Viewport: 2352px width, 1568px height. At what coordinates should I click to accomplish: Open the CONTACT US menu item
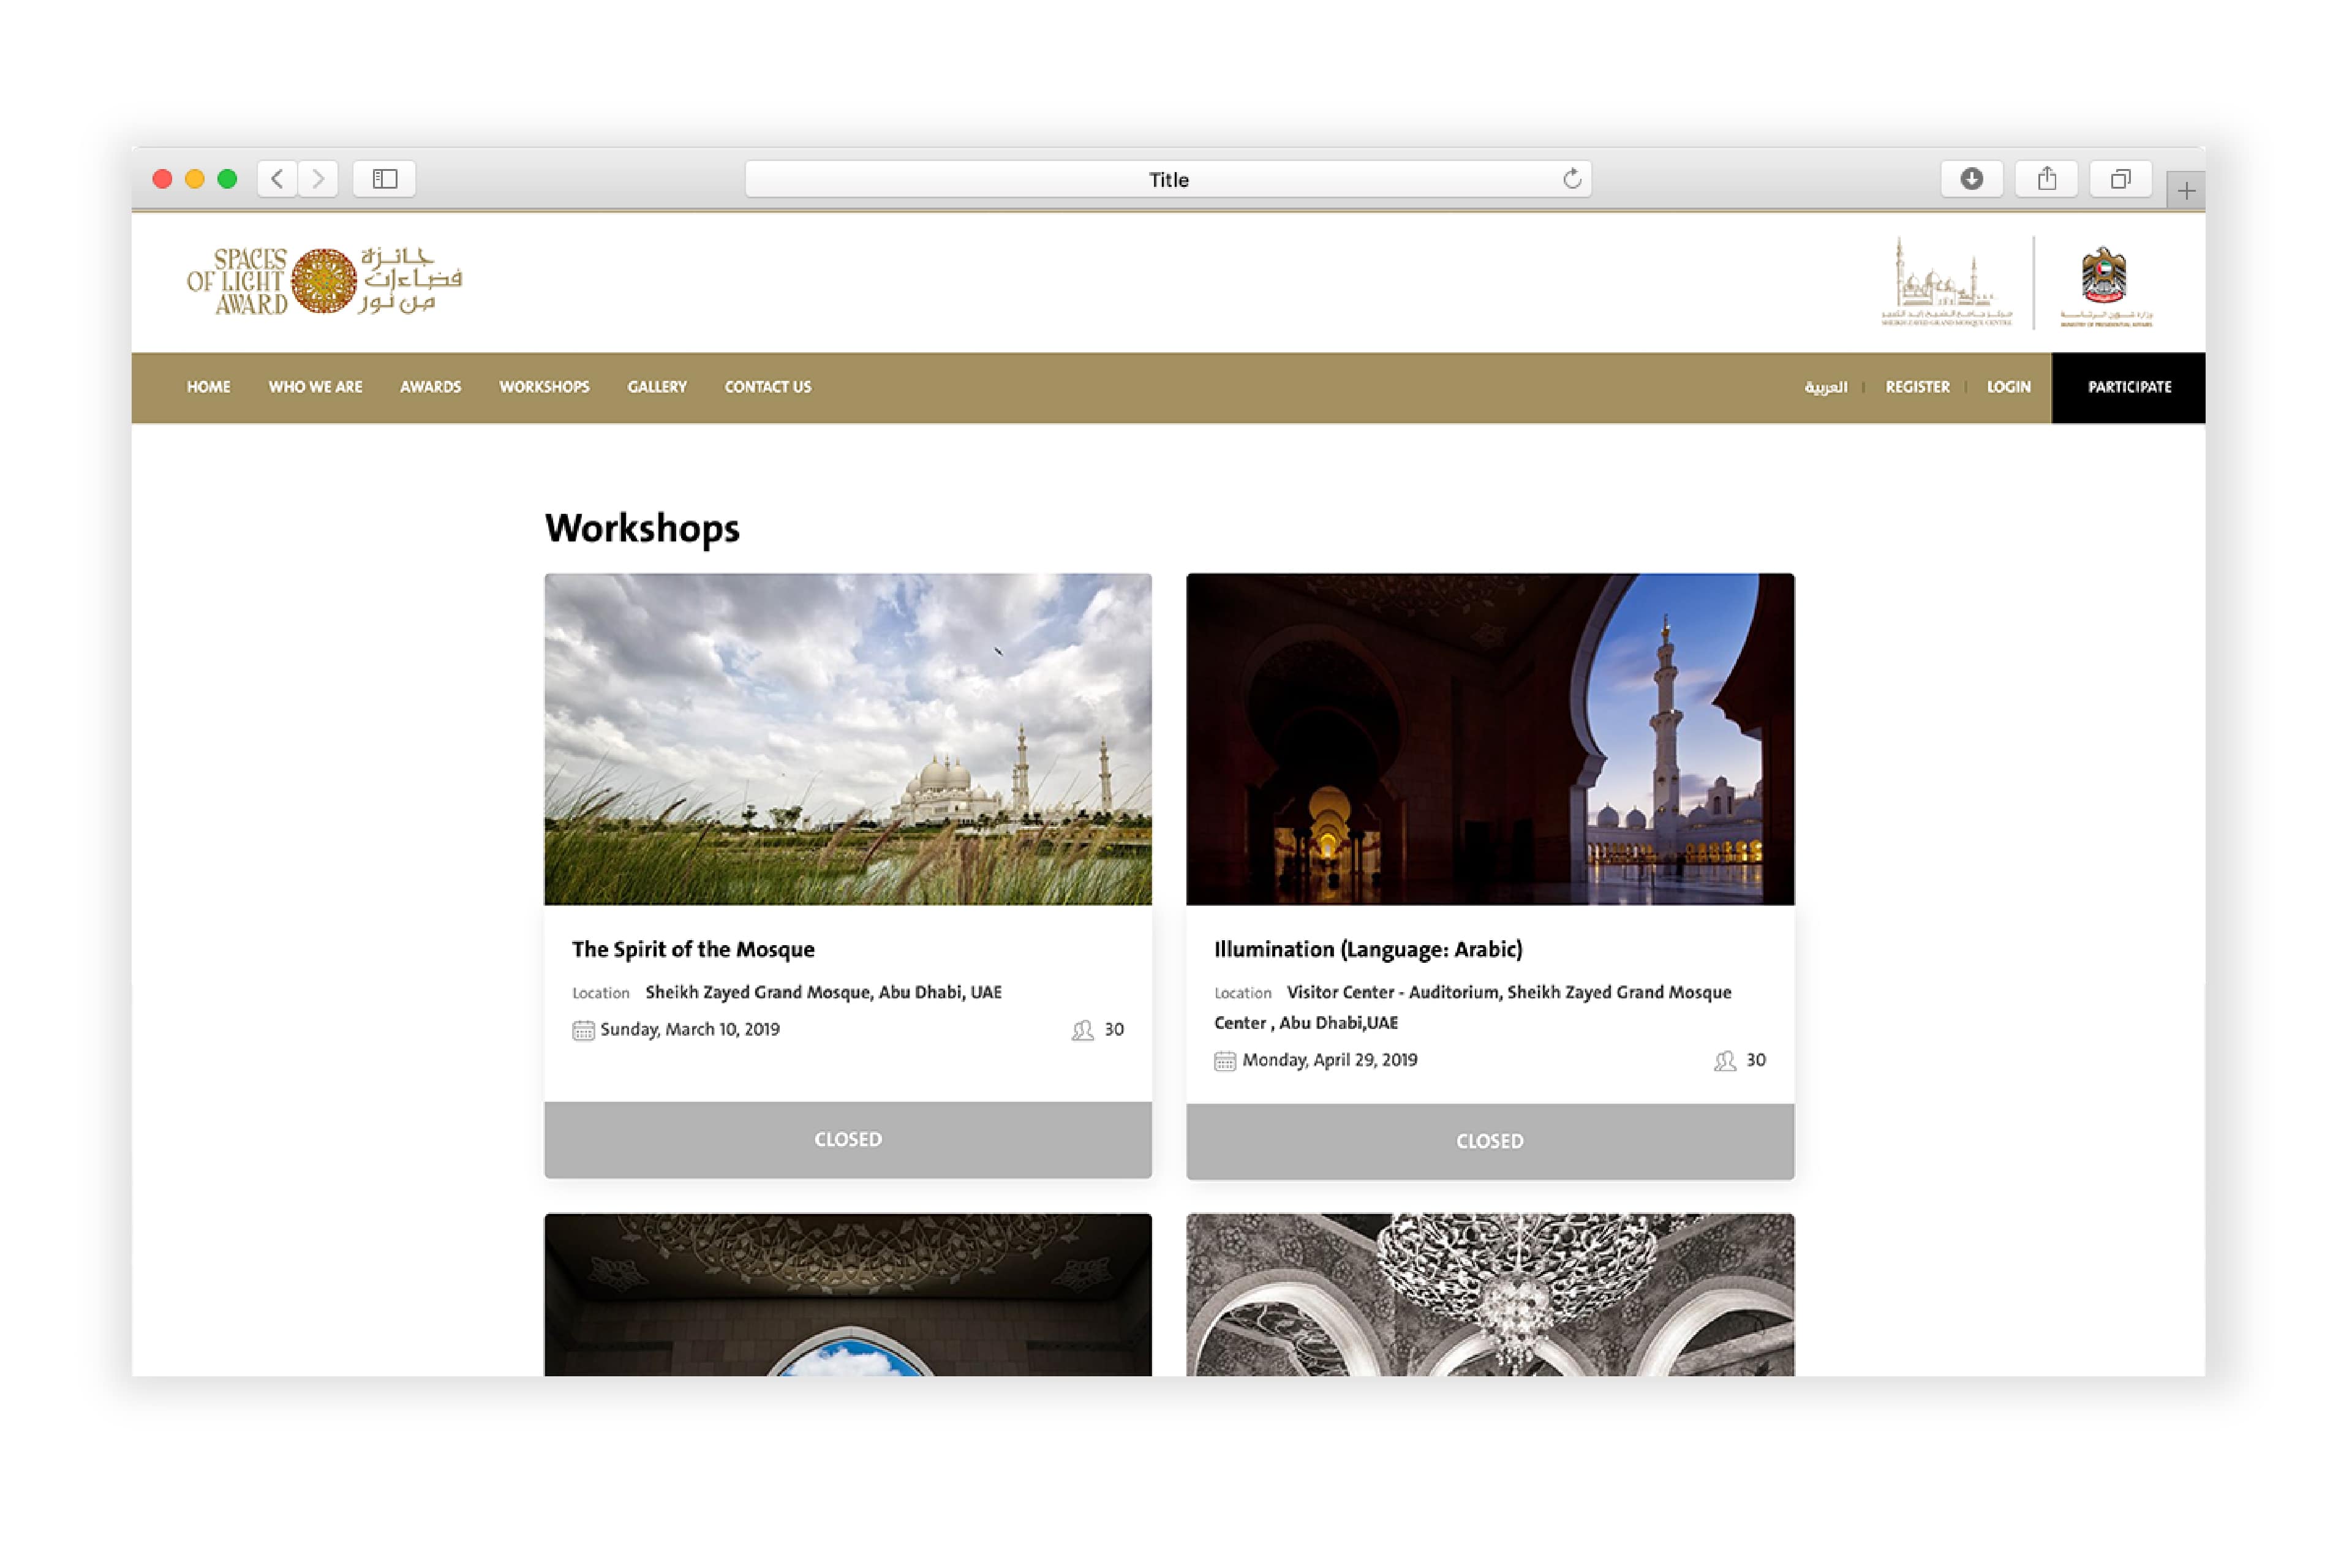point(768,387)
